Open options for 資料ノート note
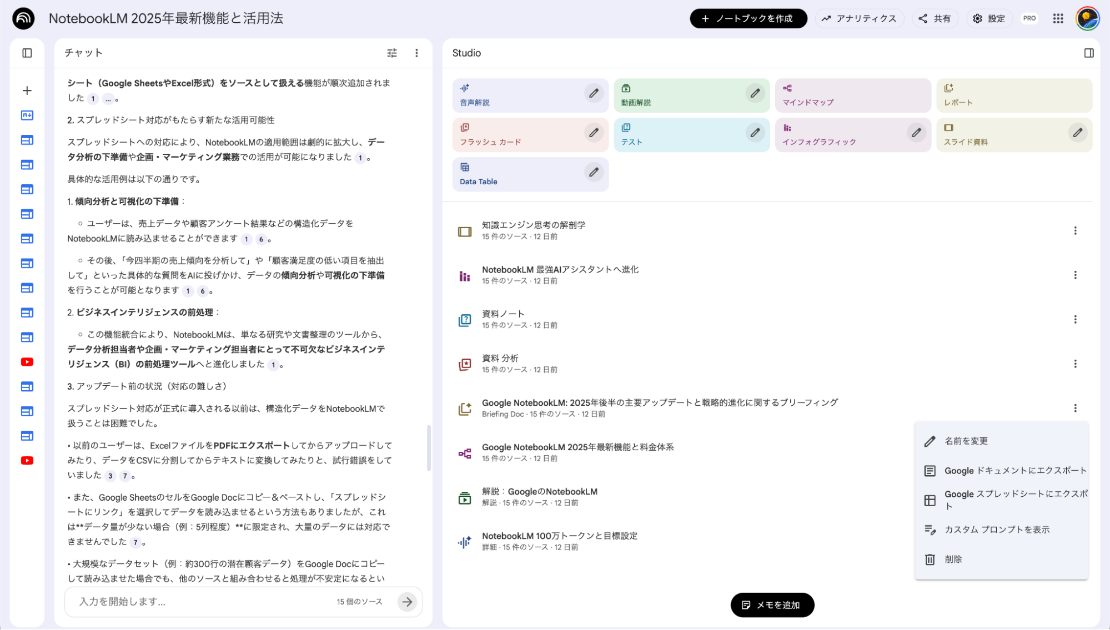 coord(1076,319)
